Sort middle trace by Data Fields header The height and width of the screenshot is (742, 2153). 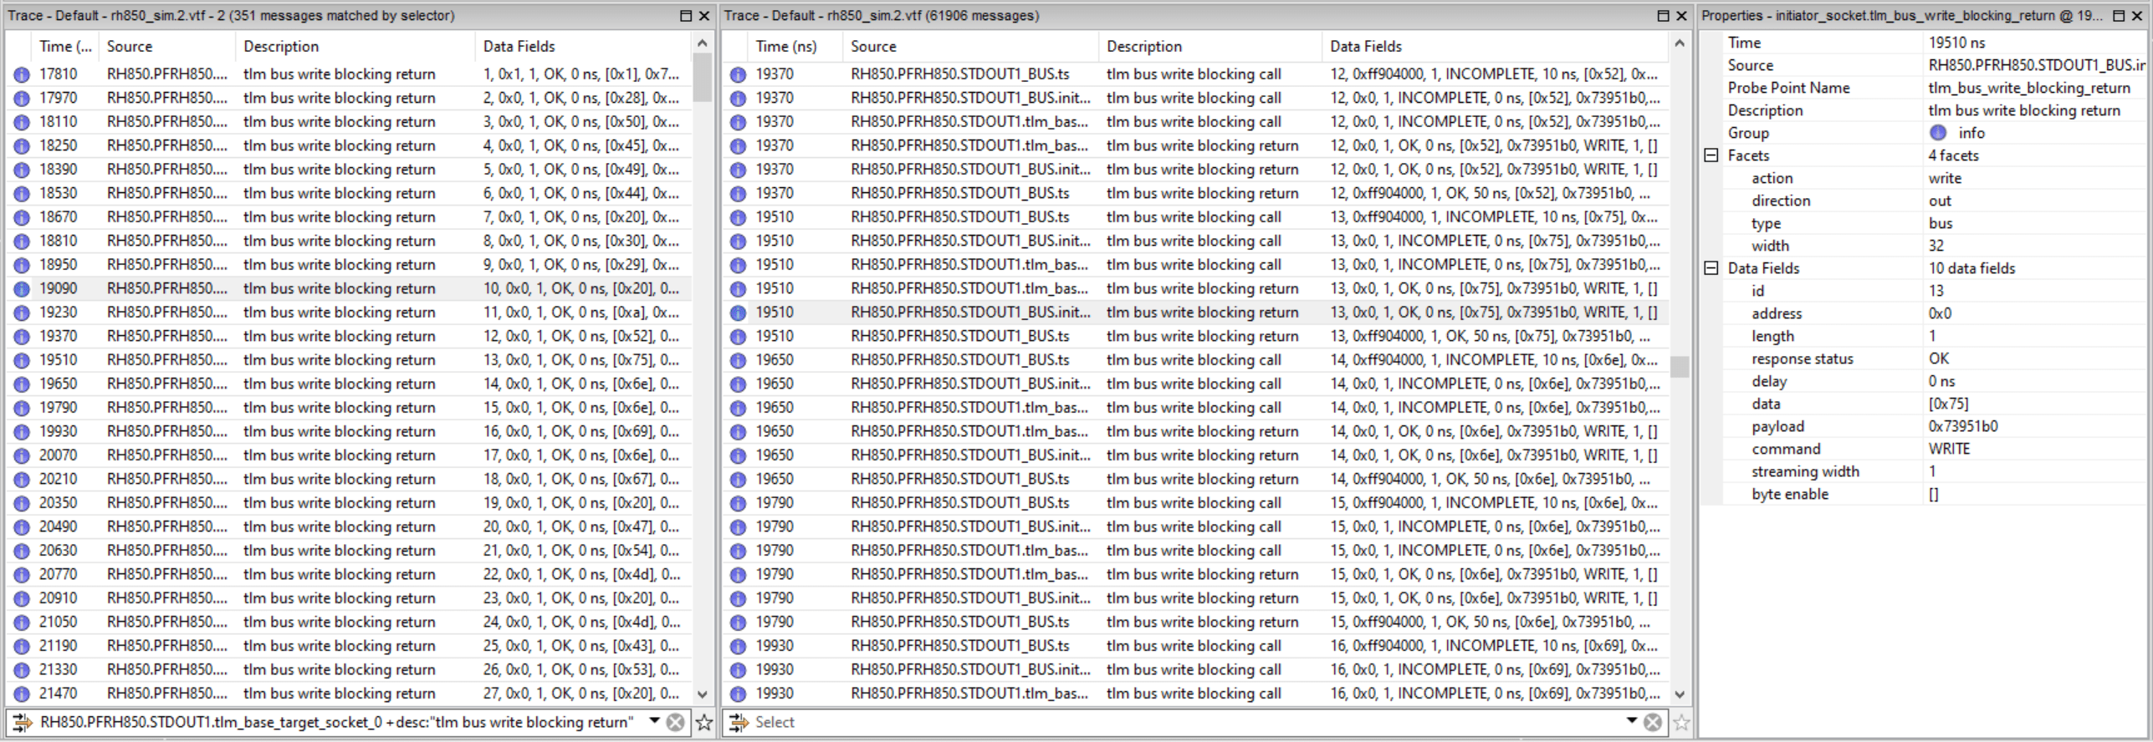[1496, 47]
